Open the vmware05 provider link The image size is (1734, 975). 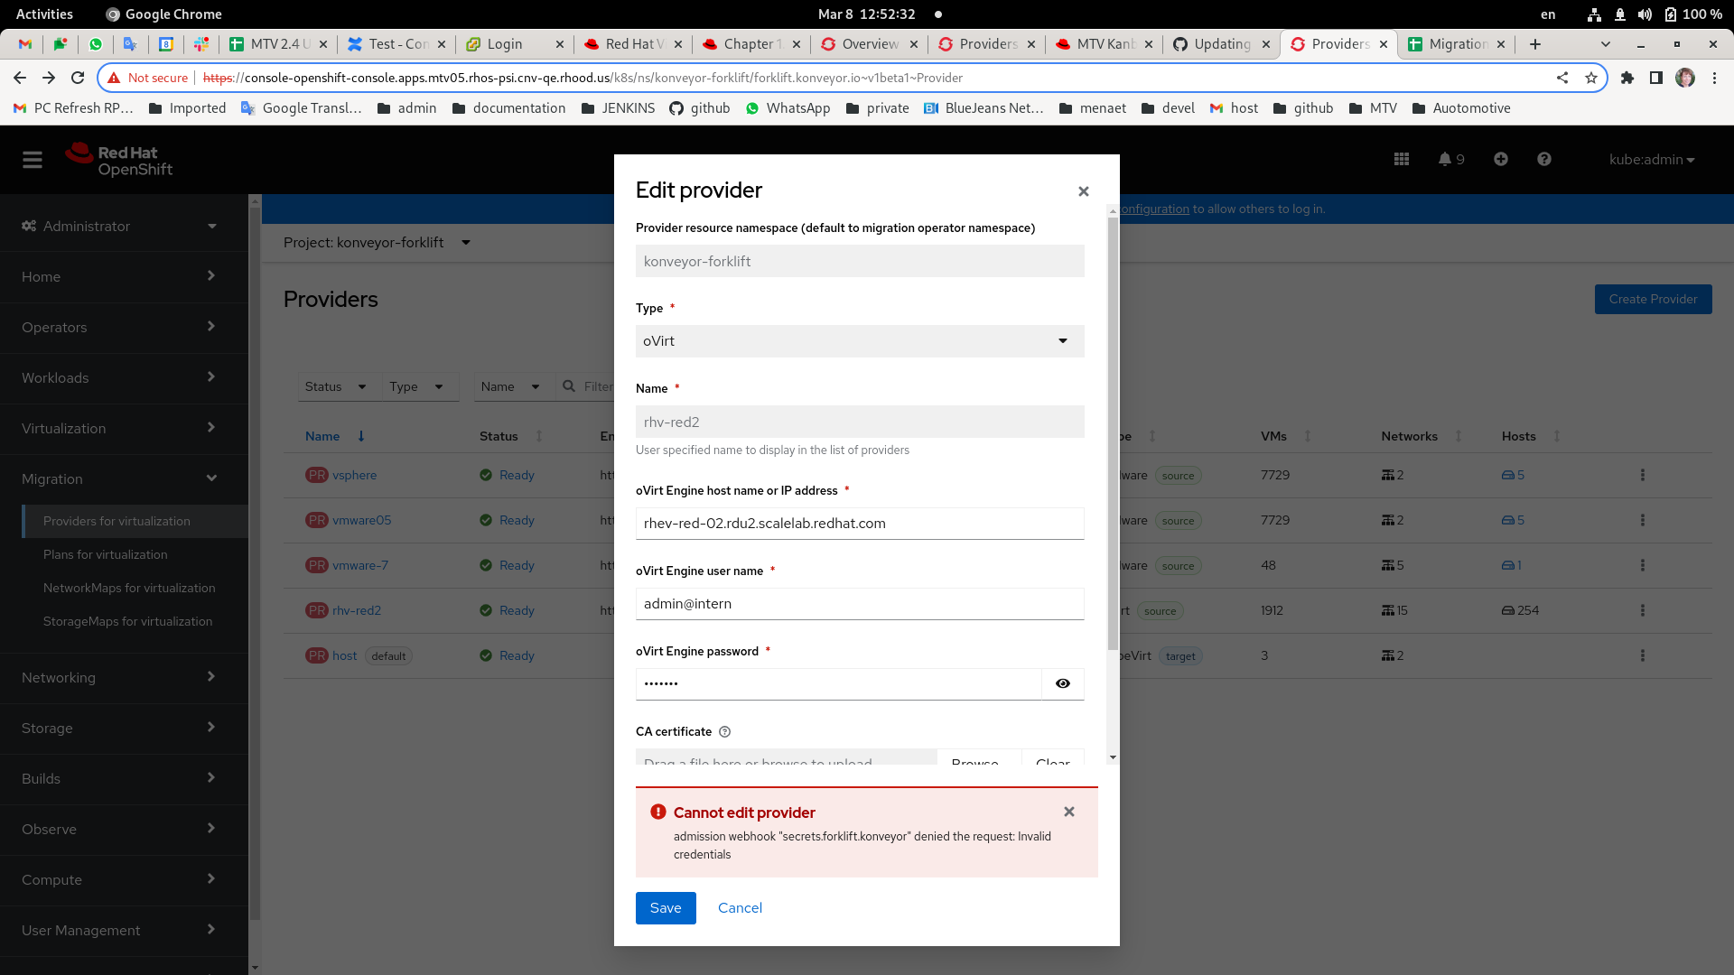point(359,520)
